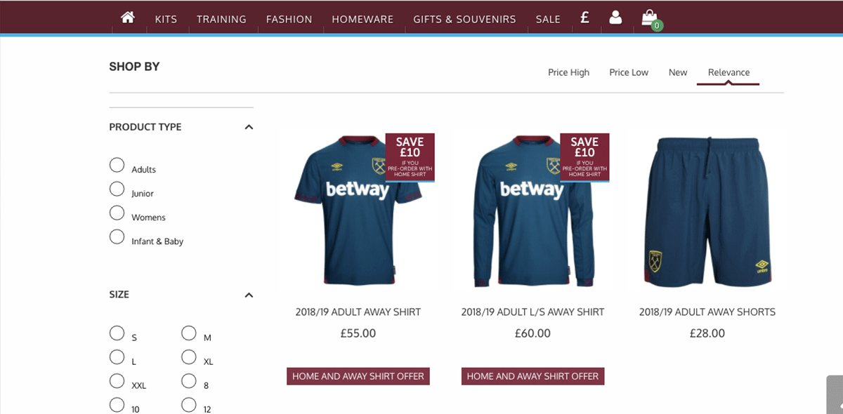Collapse the Size filter section

click(x=248, y=295)
